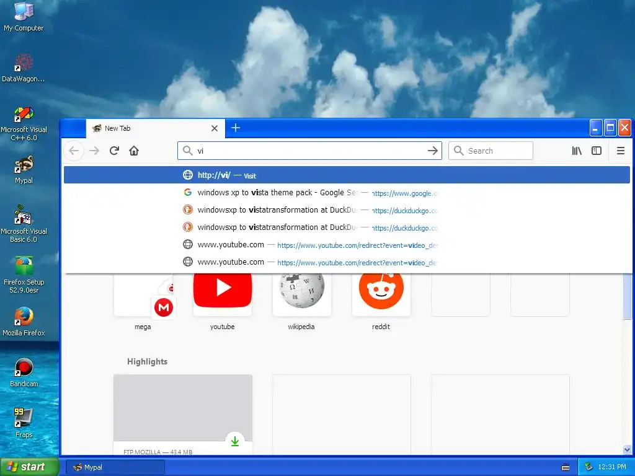The height and width of the screenshot is (476, 635).
Task: Toggle the sidebar panel icon
Action: point(597,151)
